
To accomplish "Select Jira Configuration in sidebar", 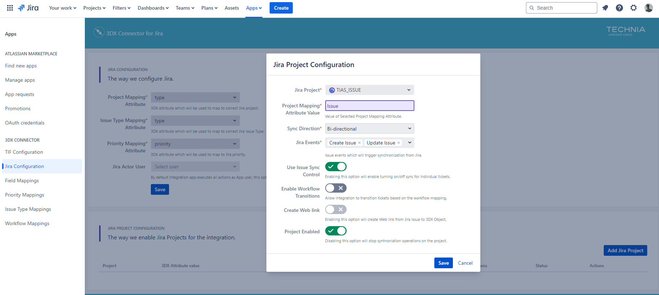I will [42, 166].
